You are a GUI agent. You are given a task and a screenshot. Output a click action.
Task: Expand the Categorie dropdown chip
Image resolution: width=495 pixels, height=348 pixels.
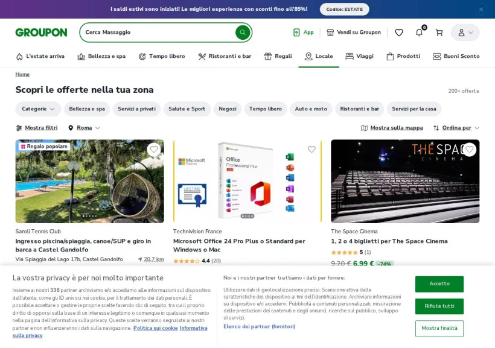click(38, 109)
